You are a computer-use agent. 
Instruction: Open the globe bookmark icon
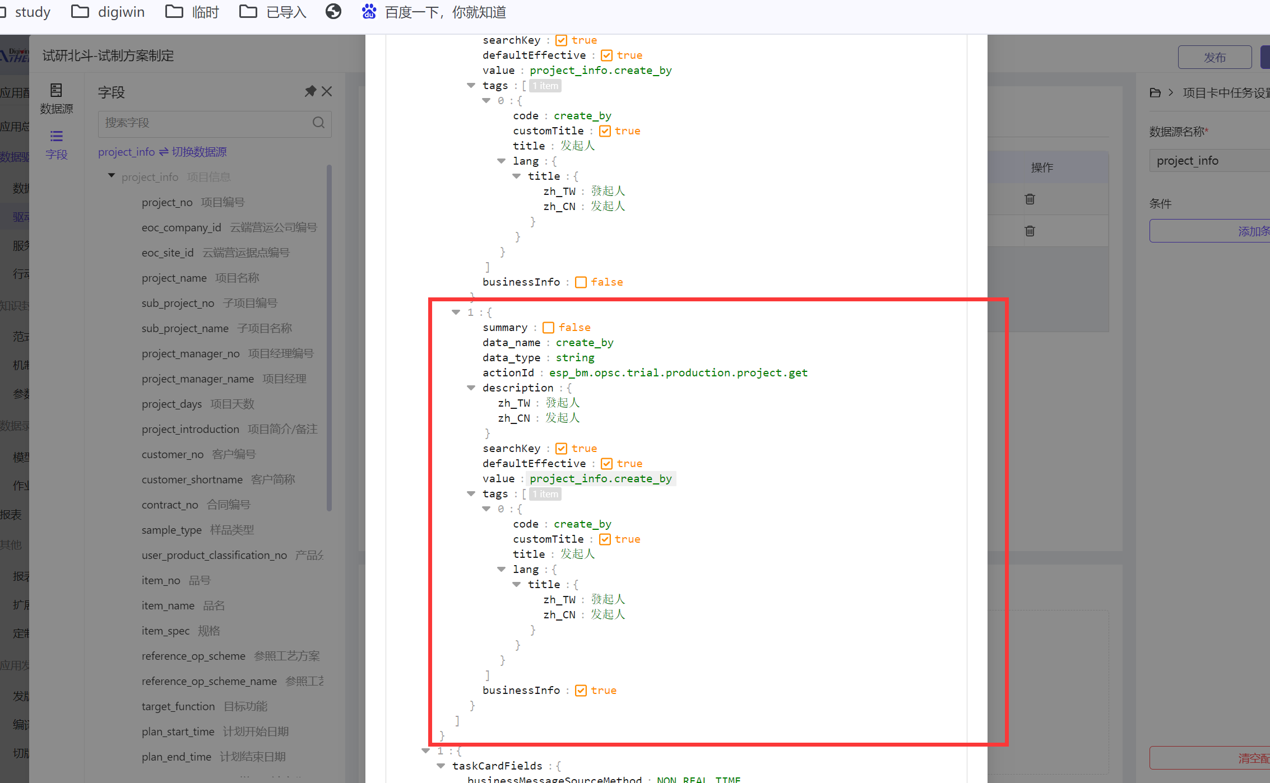[333, 12]
